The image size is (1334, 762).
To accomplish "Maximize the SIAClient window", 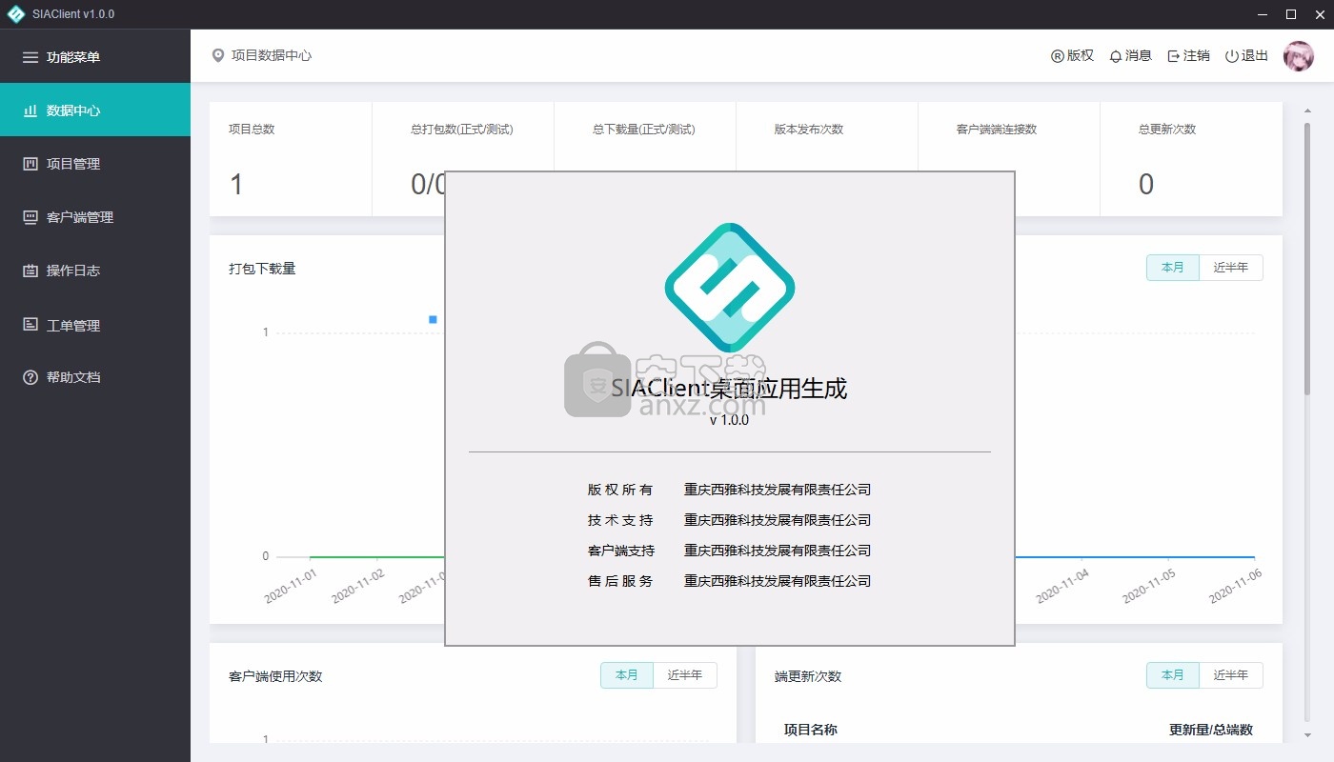I will (1291, 14).
